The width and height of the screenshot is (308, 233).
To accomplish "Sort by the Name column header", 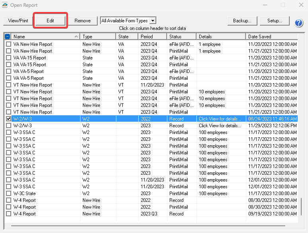I will click(x=45, y=37).
